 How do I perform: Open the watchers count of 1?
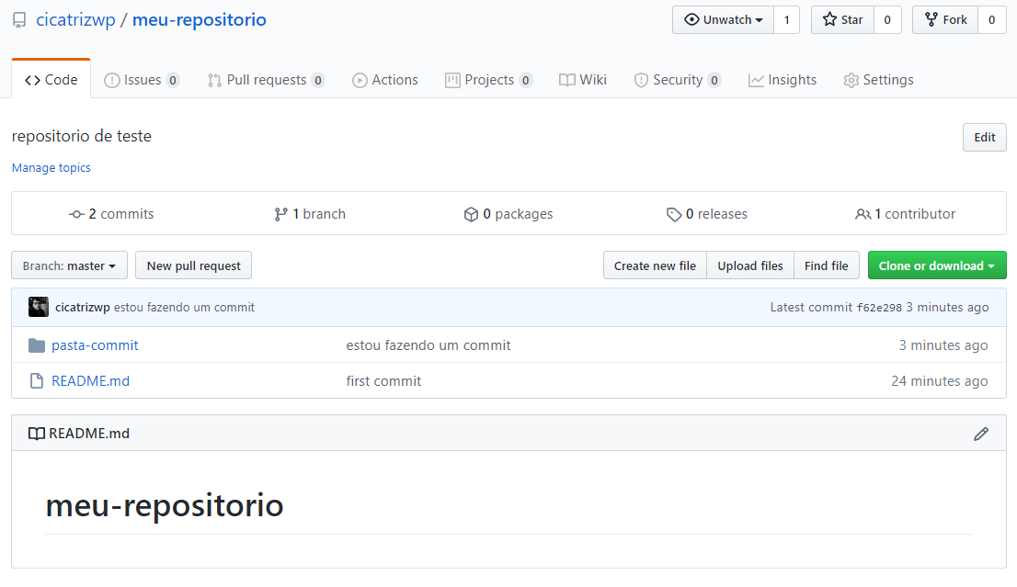pyautogui.click(x=787, y=20)
